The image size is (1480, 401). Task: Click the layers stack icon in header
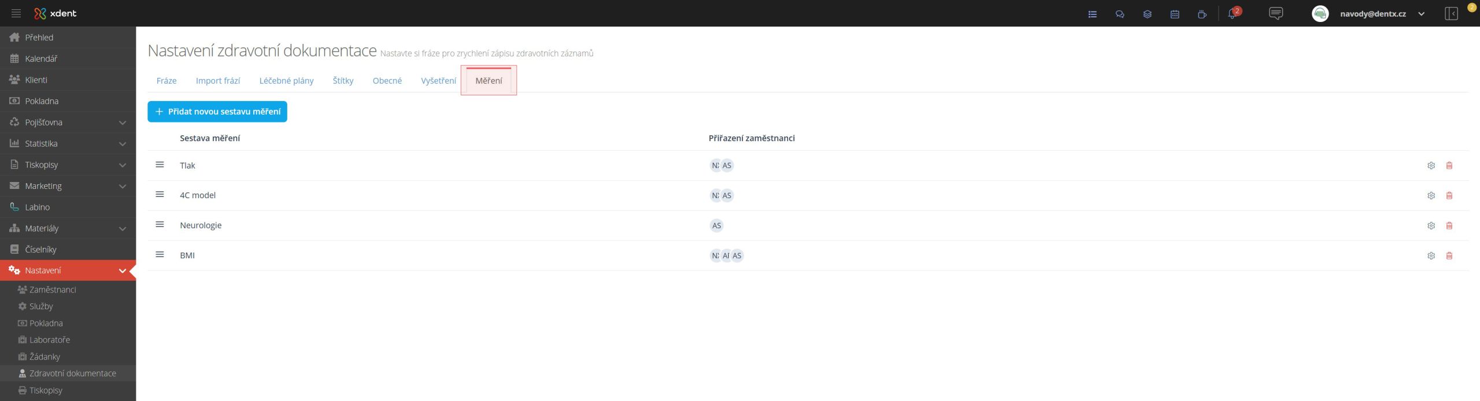(x=1147, y=14)
